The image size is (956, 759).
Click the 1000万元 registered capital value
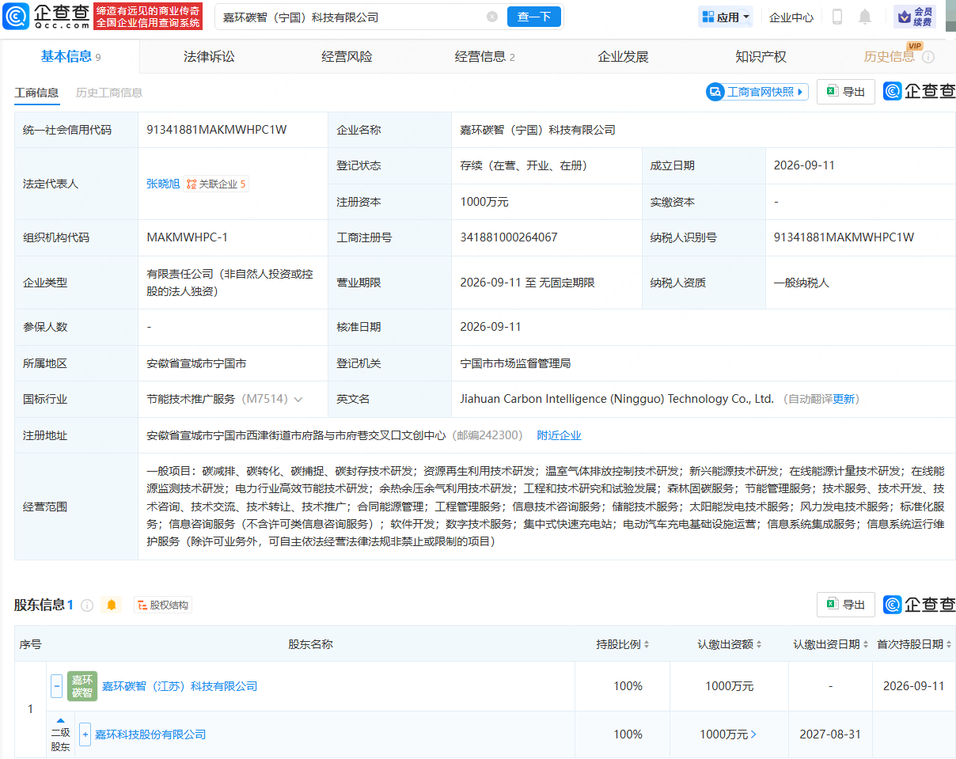pos(484,202)
